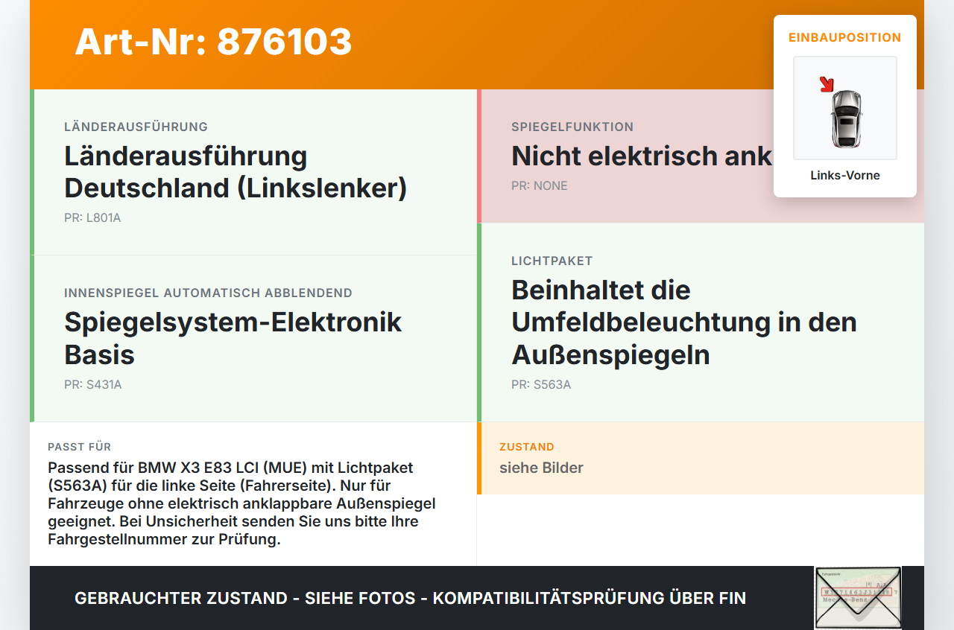Click 'GEBRAUCHTER ZUSTAND - SIEHE FOTOS' footer banner text
The width and height of the screenshot is (954, 630).
coord(410,598)
